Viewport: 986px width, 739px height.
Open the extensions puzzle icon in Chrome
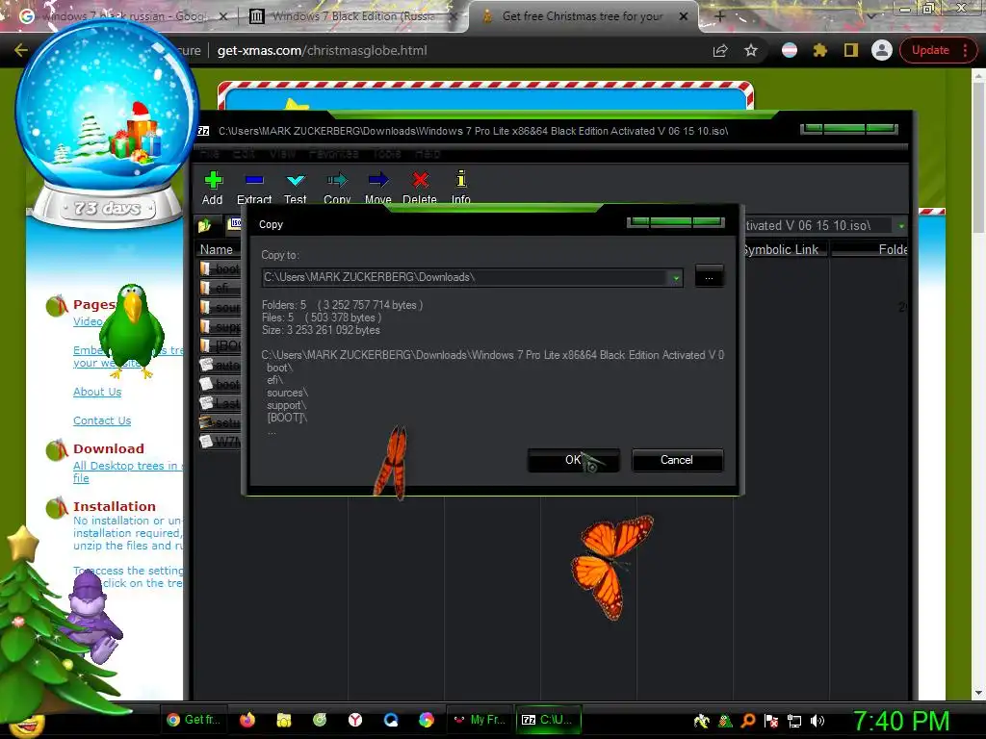(x=820, y=50)
